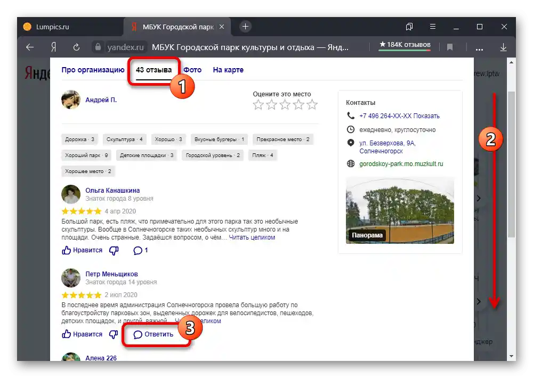Image resolution: width=533 pixels, height=378 pixels.
Task: Filter reviews by Дорожка · 3 tag
Action: (79, 139)
